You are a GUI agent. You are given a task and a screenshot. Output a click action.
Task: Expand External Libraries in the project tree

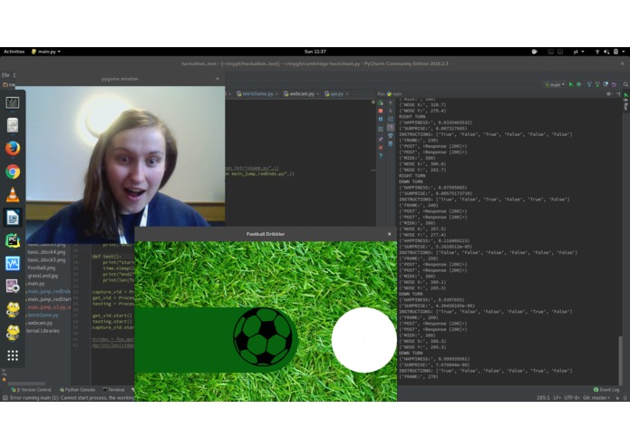(43, 331)
